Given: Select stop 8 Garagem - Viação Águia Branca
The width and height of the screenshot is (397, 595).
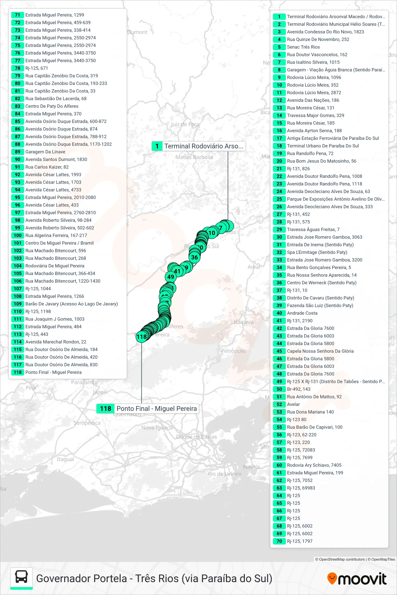Looking at the screenshot, I should point(329,70).
